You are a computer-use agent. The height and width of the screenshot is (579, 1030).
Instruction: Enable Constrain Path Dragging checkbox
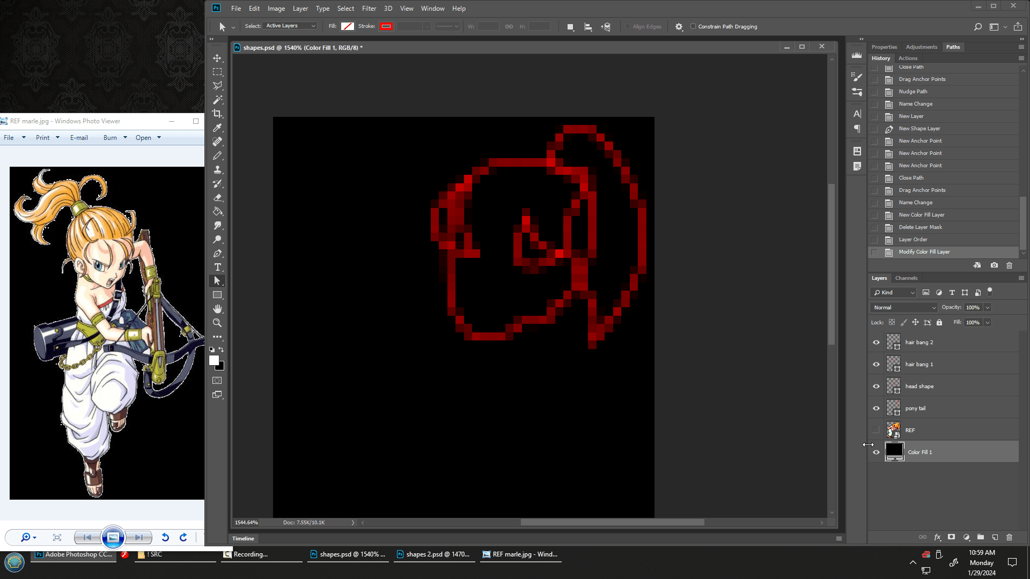693,26
